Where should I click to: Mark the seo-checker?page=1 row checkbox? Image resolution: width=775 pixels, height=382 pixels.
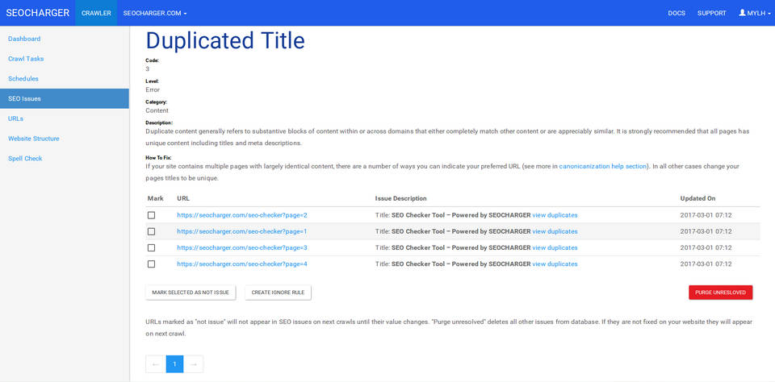[151, 231]
